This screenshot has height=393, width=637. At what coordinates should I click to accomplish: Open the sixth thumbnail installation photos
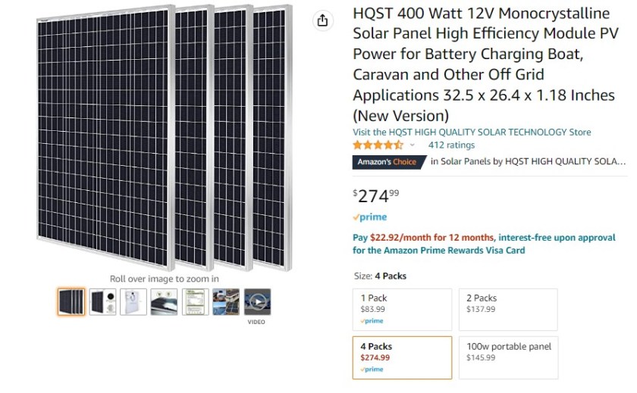[x=226, y=302]
